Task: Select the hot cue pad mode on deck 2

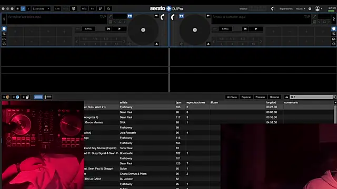Action: pos(333,29)
